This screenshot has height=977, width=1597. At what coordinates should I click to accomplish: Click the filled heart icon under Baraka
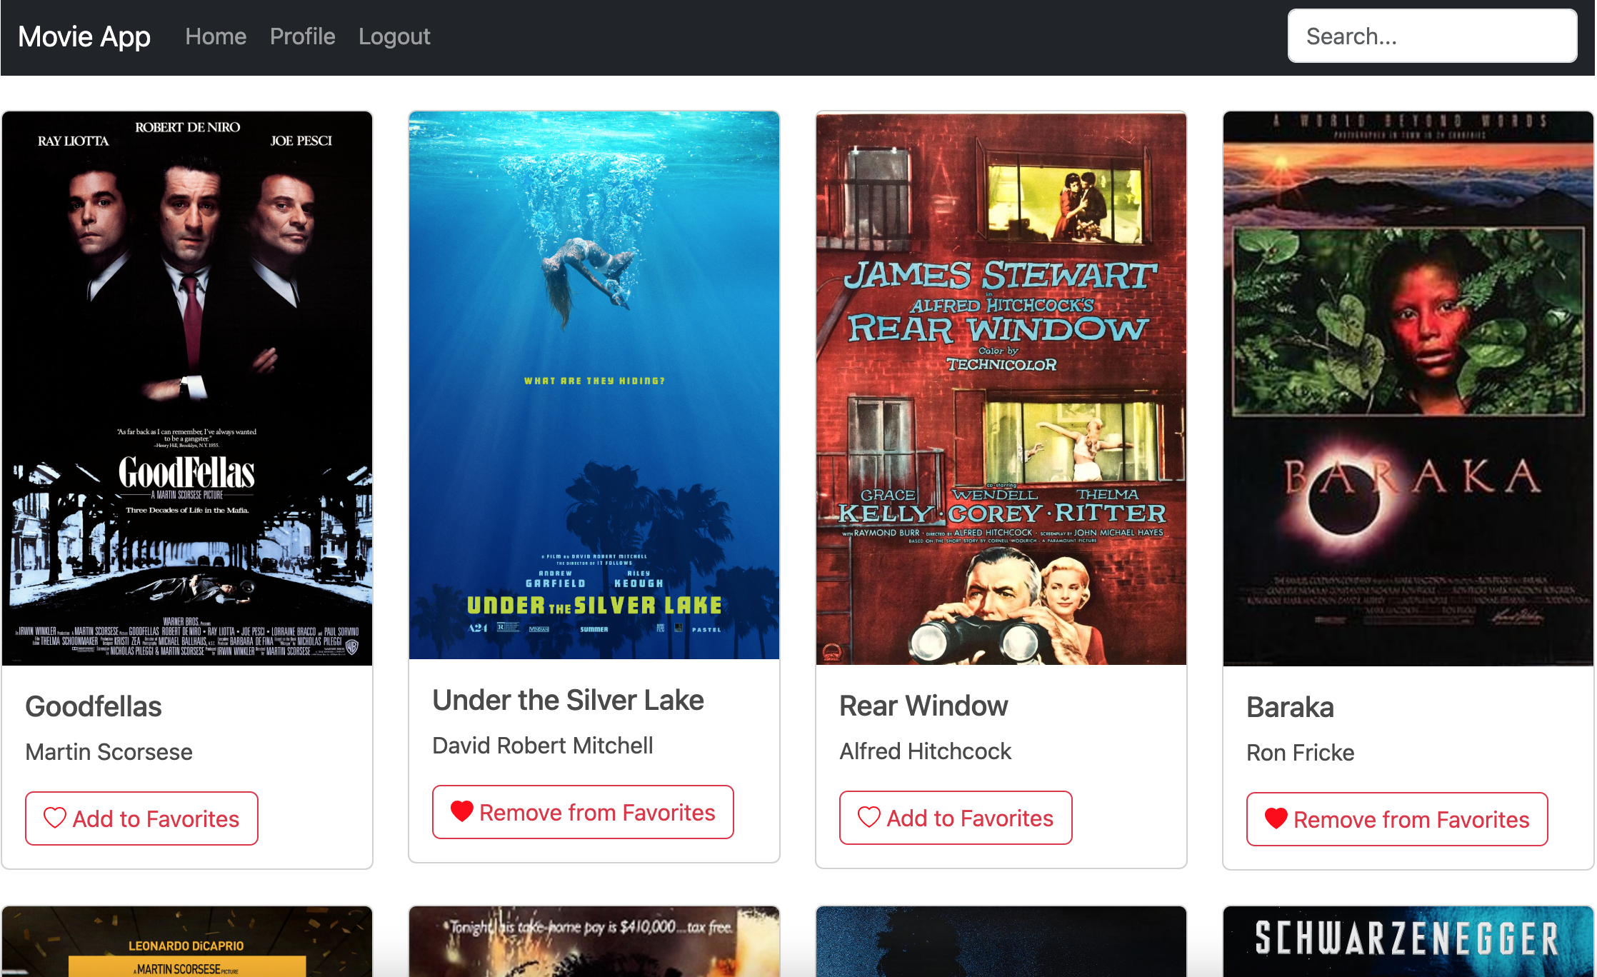pos(1276,818)
